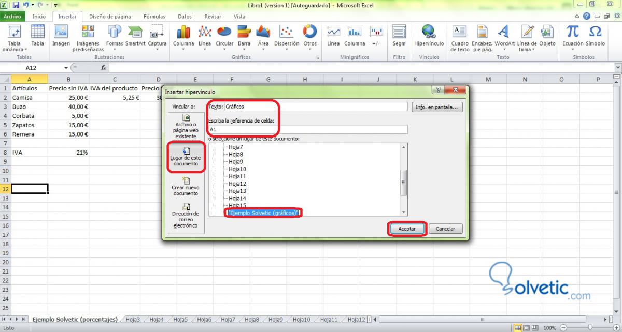The width and height of the screenshot is (622, 332).
Task: Switch to the Revisar tab
Action: click(x=213, y=17)
